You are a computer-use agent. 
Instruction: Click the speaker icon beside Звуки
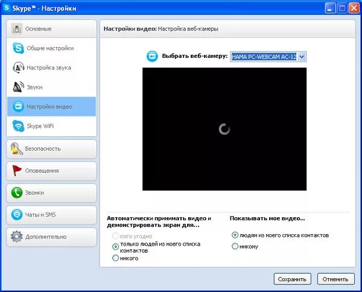pos(19,87)
